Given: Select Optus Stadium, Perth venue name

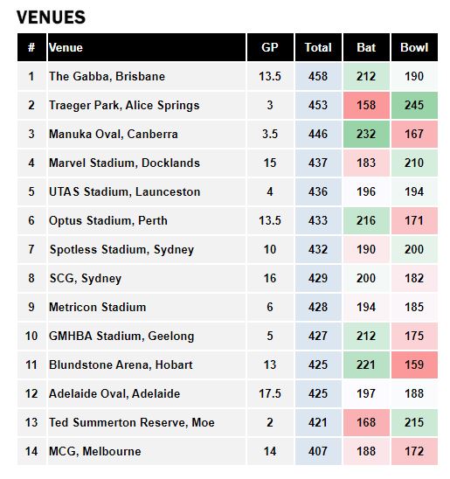Looking at the screenshot, I should (x=108, y=220).
